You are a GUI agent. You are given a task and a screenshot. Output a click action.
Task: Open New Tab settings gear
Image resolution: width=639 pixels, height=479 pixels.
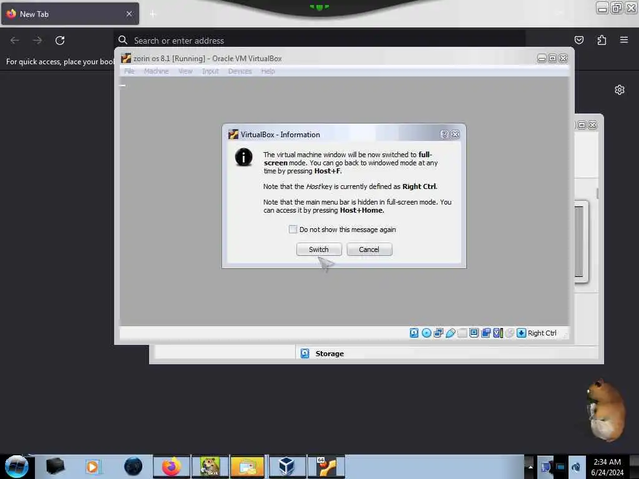click(x=620, y=90)
